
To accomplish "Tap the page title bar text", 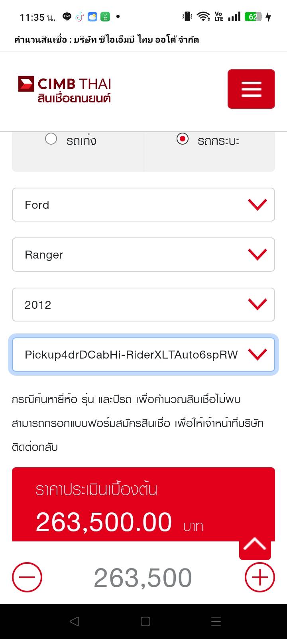I will tap(106, 39).
